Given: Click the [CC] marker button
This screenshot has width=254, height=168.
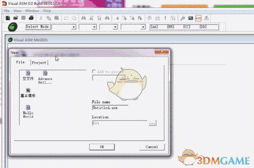Looking at the screenshot, I should [186, 27].
